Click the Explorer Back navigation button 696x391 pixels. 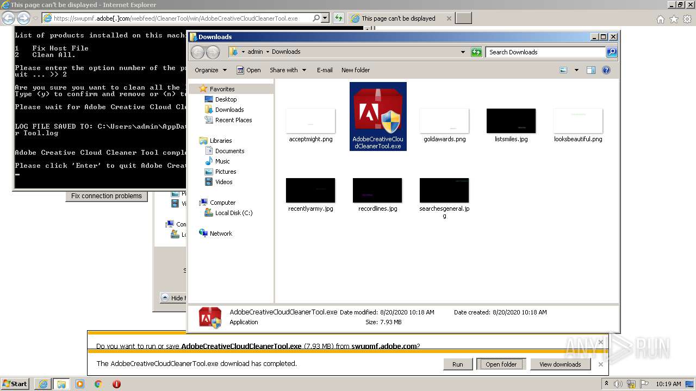198,52
